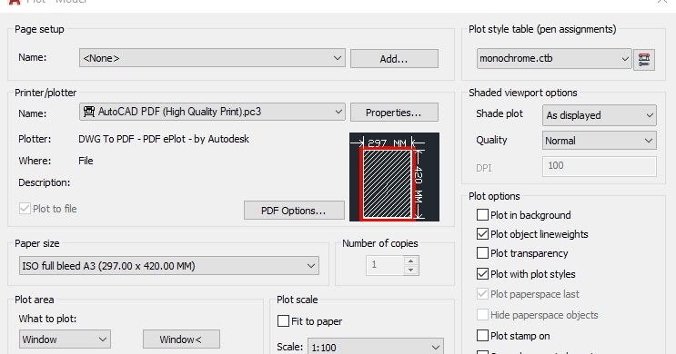Click the DPI value field
This screenshot has width=676, height=354.
click(x=600, y=166)
